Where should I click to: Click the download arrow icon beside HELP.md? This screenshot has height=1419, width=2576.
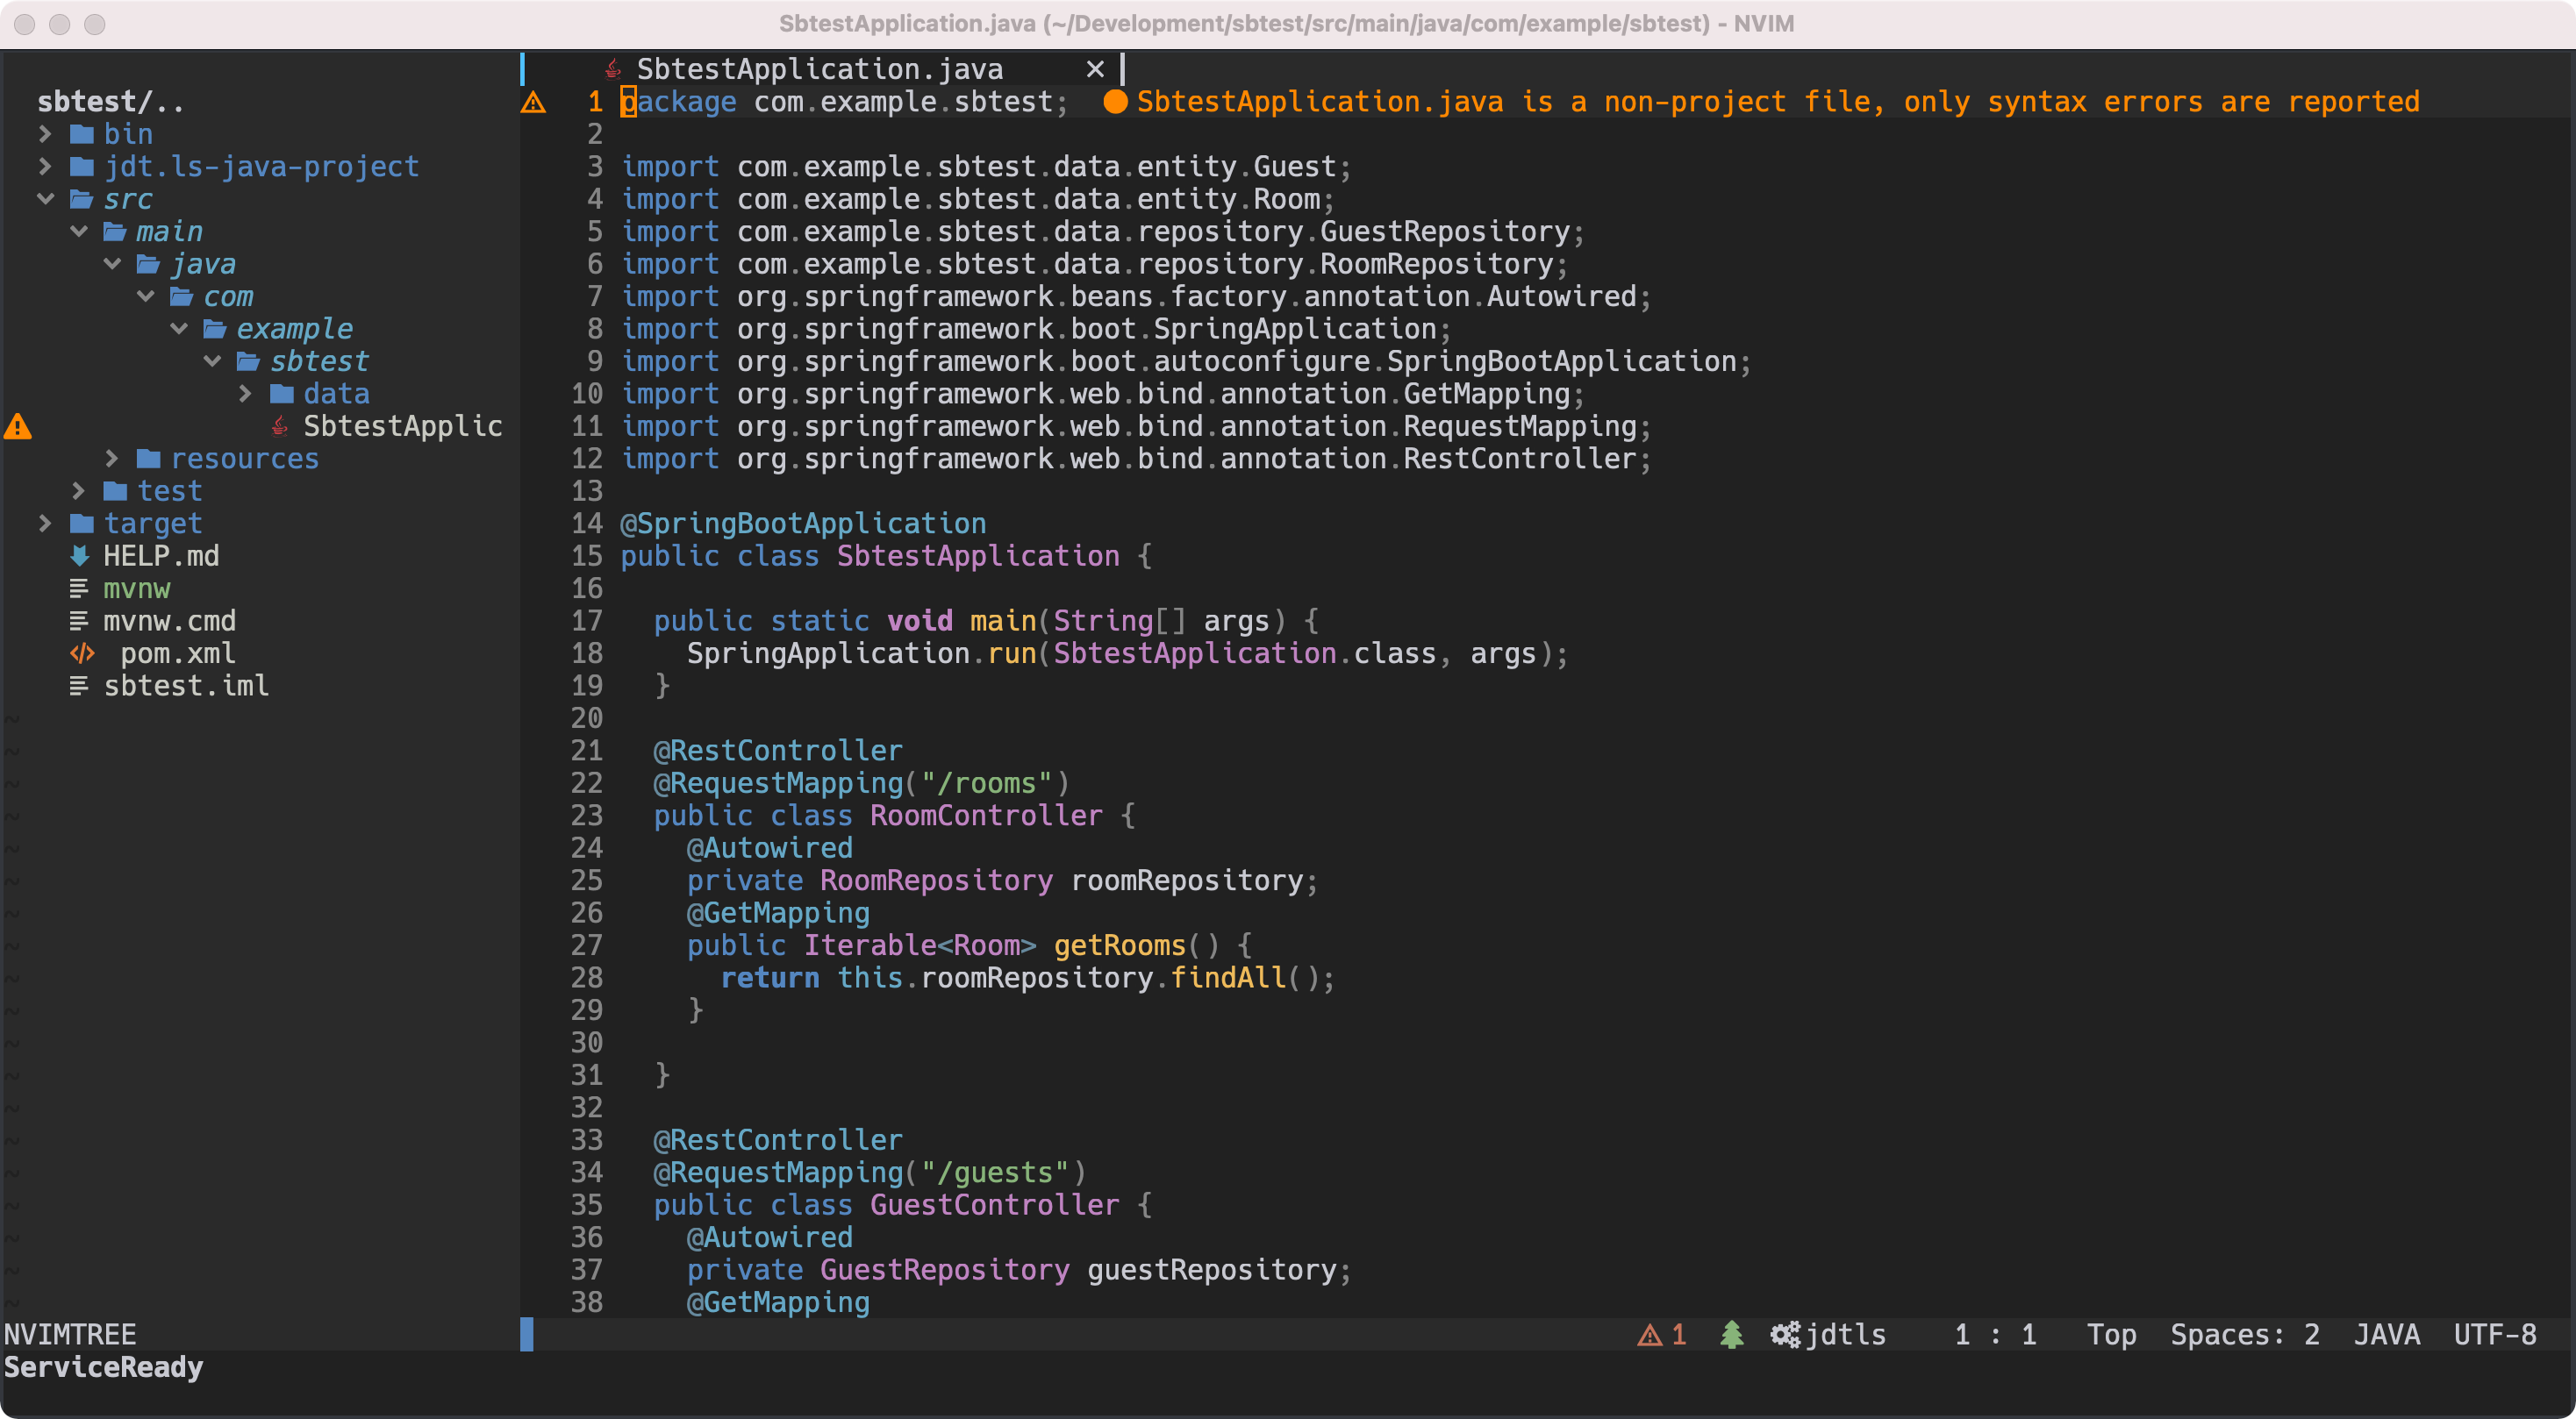(x=79, y=556)
